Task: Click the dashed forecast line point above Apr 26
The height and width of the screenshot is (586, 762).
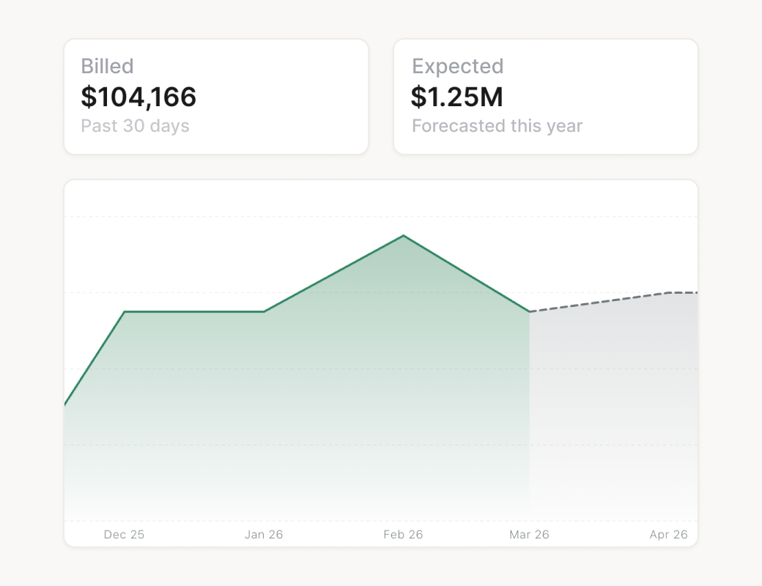Action: [x=669, y=293]
